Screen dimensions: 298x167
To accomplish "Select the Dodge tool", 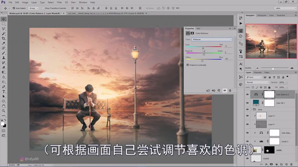I will point(3,82).
